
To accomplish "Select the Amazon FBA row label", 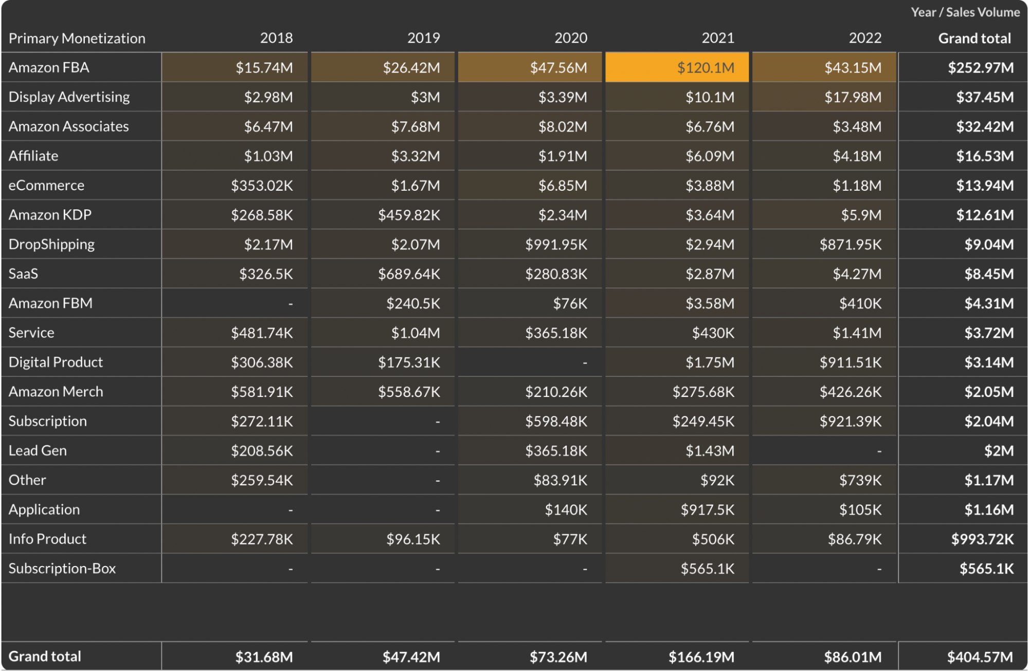I will (x=49, y=68).
